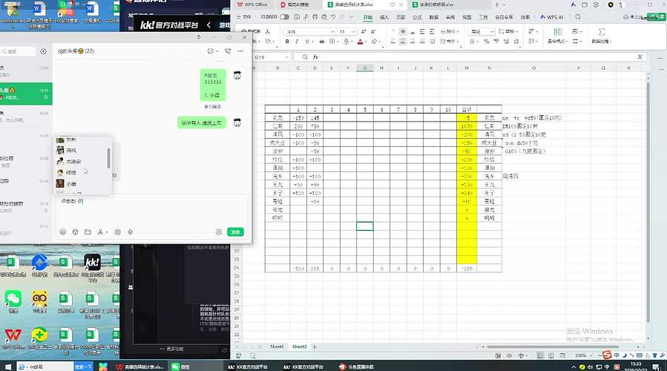
Task: Switch to the WPS Office home tab
Action: click(253, 4)
